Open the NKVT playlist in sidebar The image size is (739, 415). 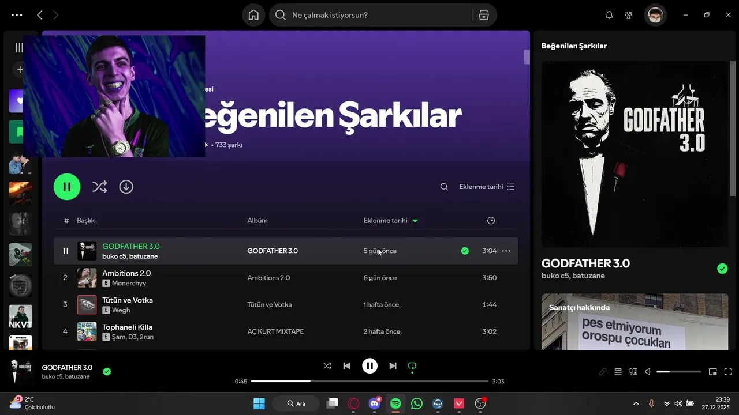[20, 316]
